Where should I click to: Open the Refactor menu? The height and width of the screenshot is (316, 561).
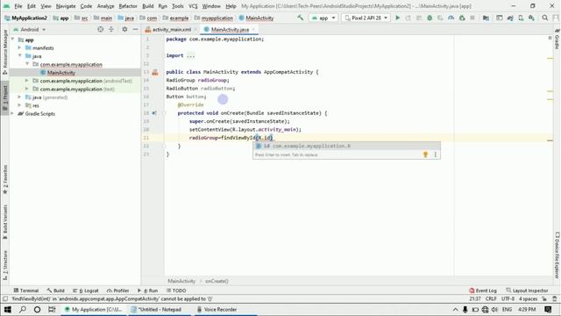(x=128, y=6)
